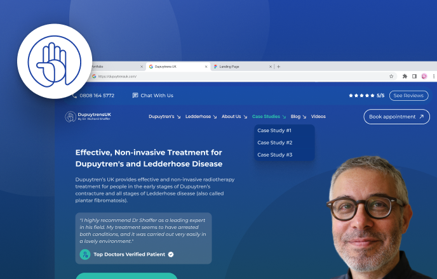The width and height of the screenshot is (437, 279).
Task: Call phone number 0808 164 5772
Action: (97, 95)
